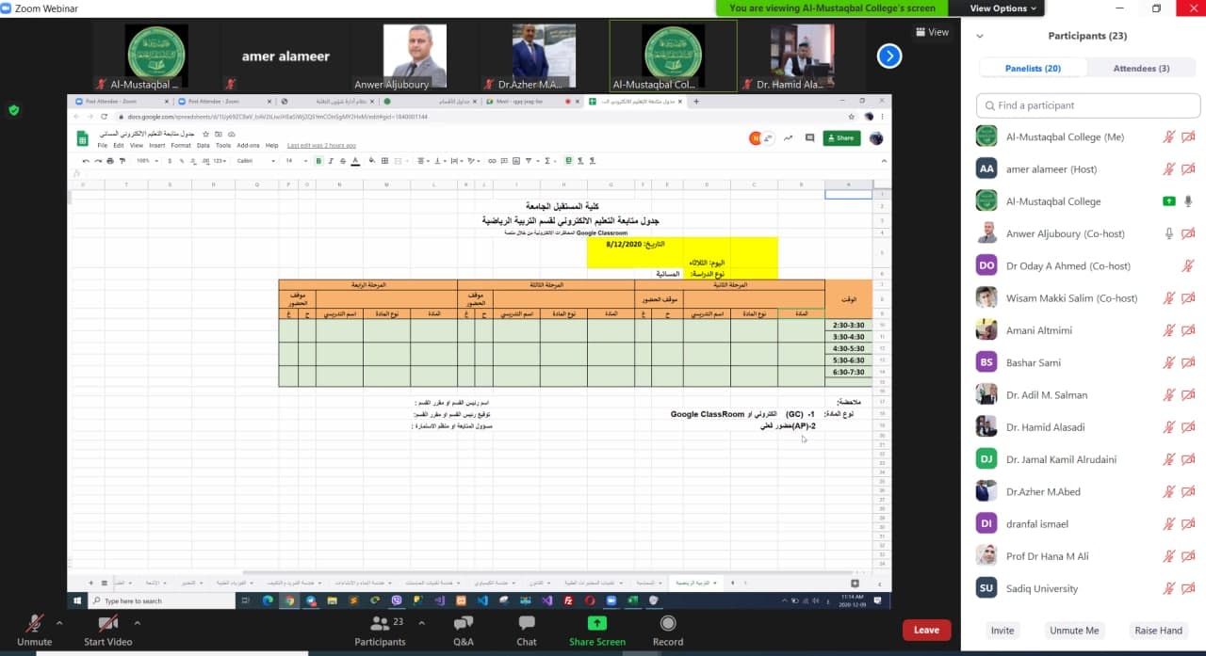
Task: Toggle video-off icon for dranfal ismael
Action: pos(1188,524)
